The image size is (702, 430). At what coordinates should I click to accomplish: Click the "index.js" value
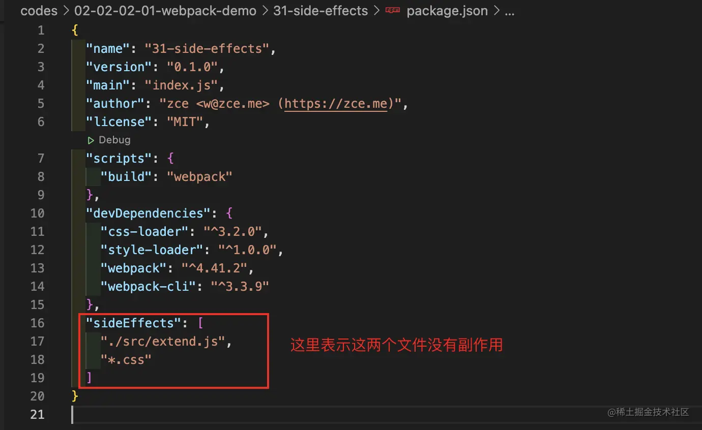point(181,85)
